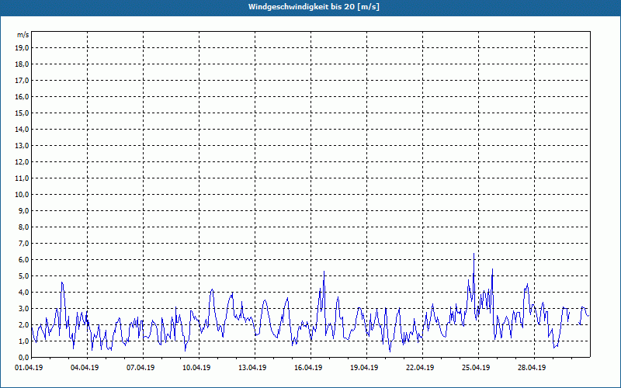Viewport: 621px width, 388px height.
Task: Click the 28.04.19 date label
Action: [x=532, y=367]
